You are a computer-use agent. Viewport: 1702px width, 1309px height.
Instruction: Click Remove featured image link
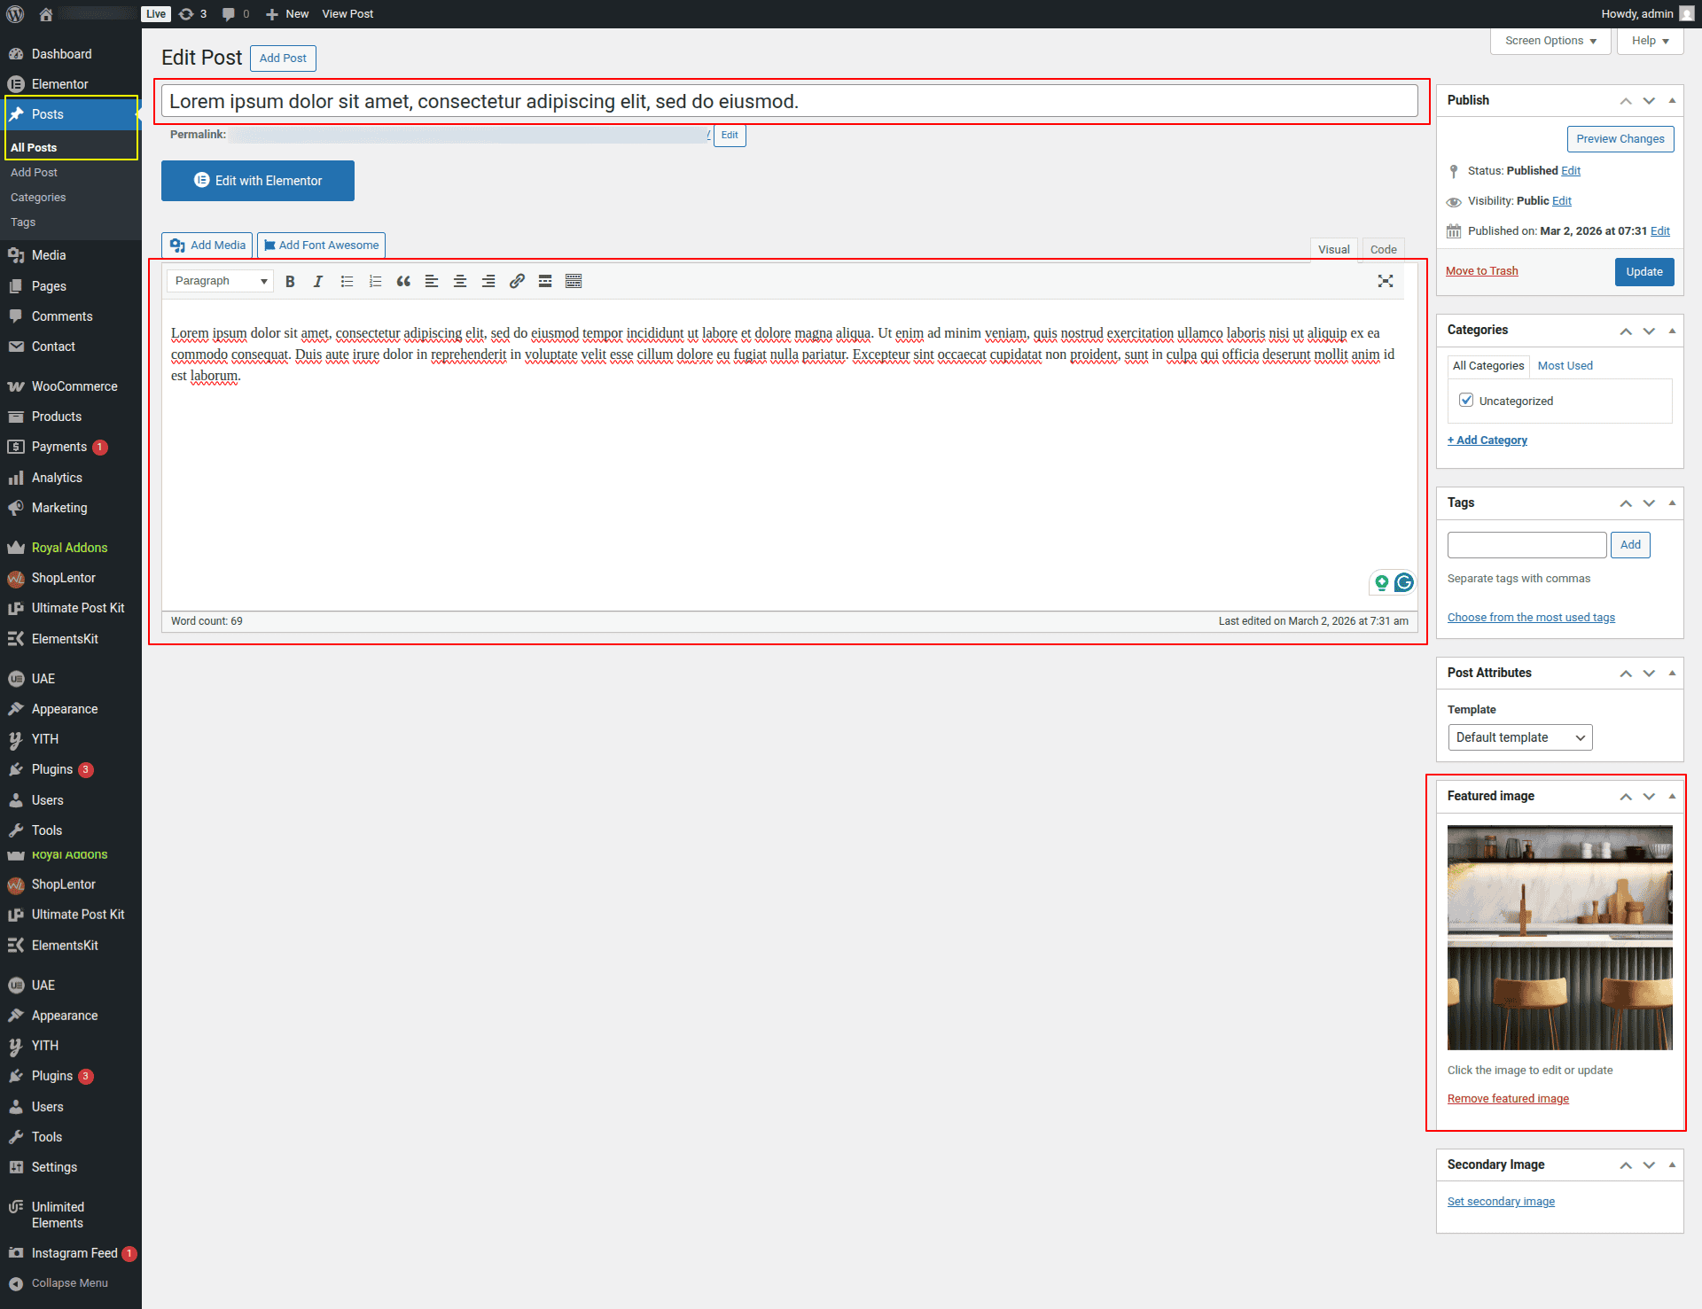pyautogui.click(x=1507, y=1098)
